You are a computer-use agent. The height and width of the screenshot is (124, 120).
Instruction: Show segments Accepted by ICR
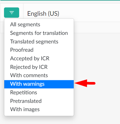click(39, 58)
